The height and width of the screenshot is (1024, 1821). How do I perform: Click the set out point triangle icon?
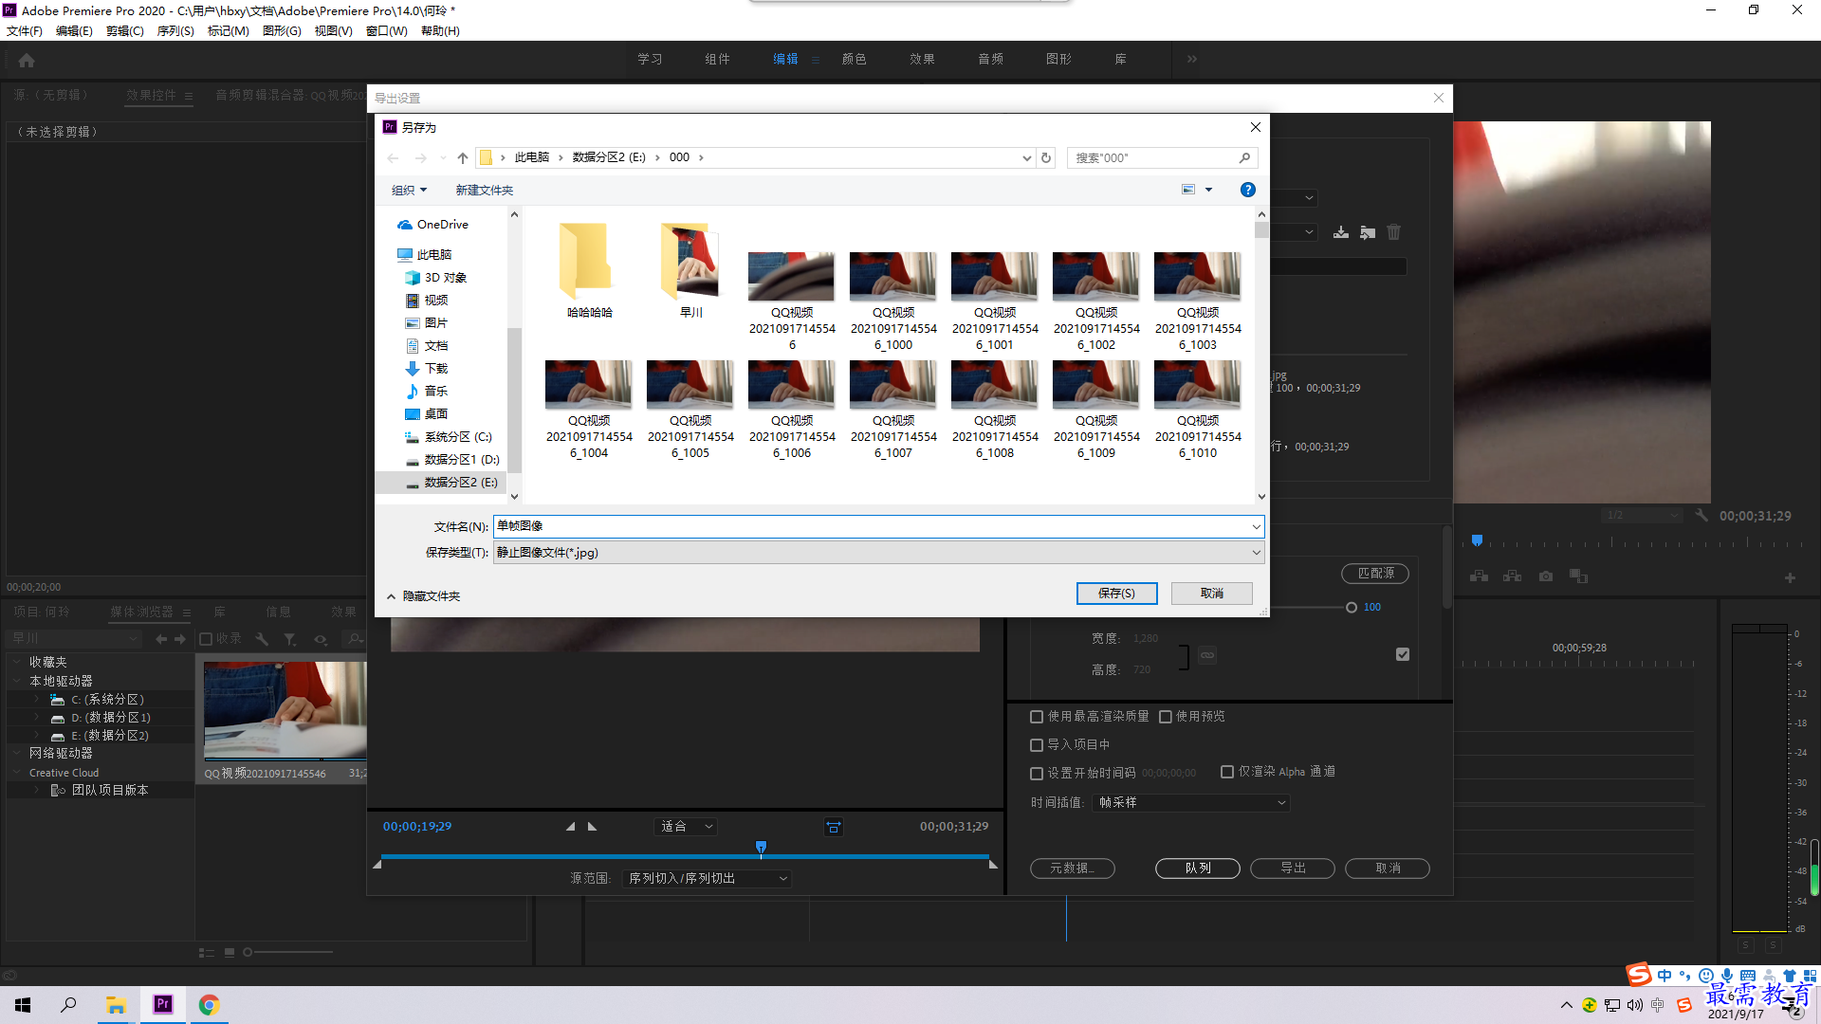tap(593, 827)
